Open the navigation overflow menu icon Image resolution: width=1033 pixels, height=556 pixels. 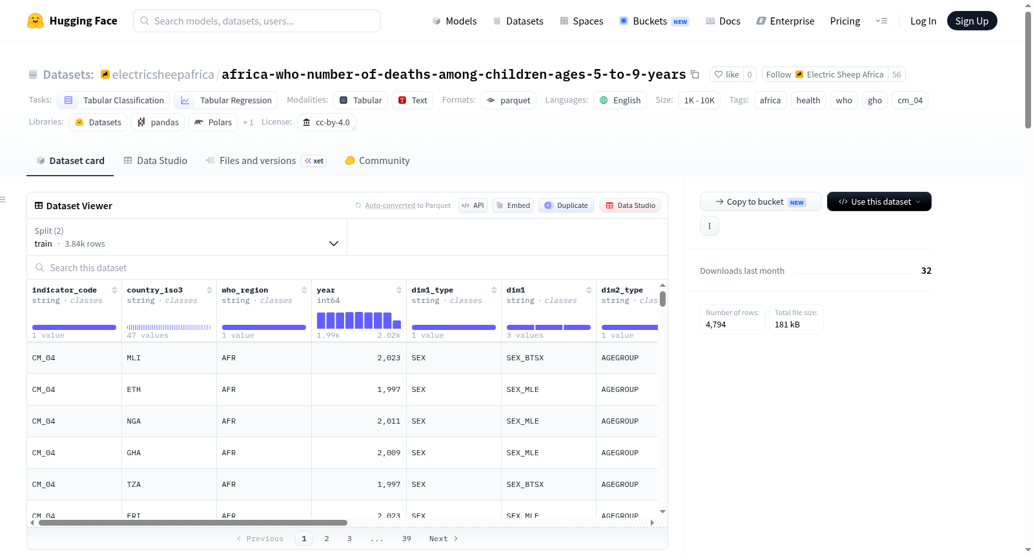tap(881, 21)
